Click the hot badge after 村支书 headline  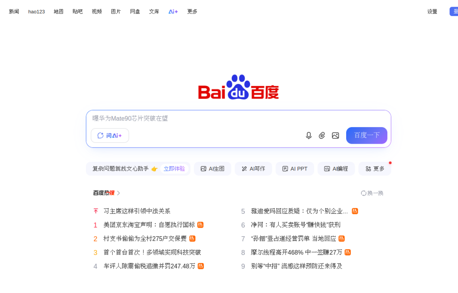(x=192, y=238)
